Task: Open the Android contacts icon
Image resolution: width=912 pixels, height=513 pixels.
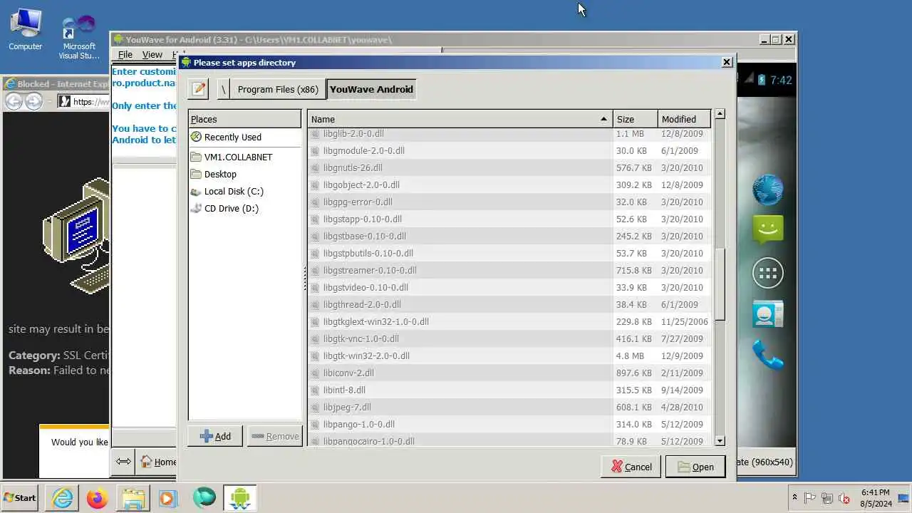Action: 767,314
